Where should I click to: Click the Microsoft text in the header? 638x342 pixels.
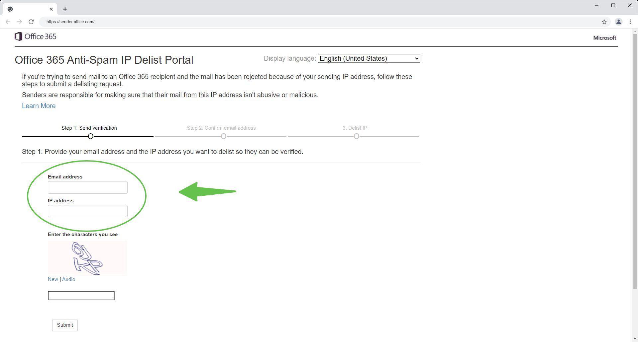(x=605, y=38)
